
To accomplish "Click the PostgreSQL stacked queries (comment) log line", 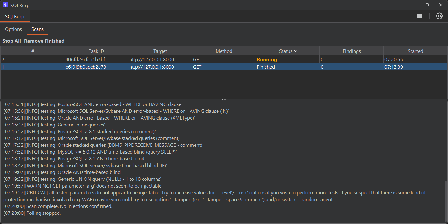I will (80, 132).
